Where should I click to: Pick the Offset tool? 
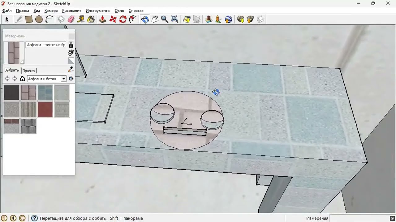click(x=133, y=19)
